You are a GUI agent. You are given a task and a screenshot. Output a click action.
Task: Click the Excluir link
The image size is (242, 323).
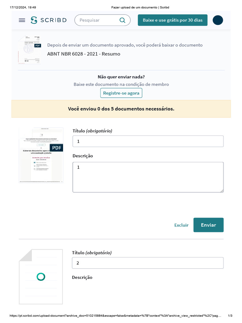tap(181, 225)
